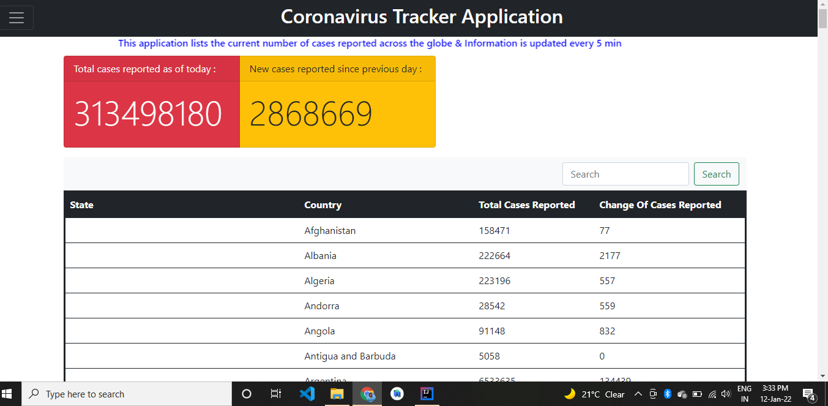Viewport: 828px width, 406px height.
Task: Open Task View from the taskbar
Action: pyautogui.click(x=276, y=394)
